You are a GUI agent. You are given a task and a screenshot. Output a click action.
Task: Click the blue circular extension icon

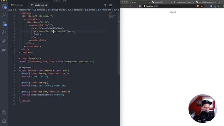point(211,6)
